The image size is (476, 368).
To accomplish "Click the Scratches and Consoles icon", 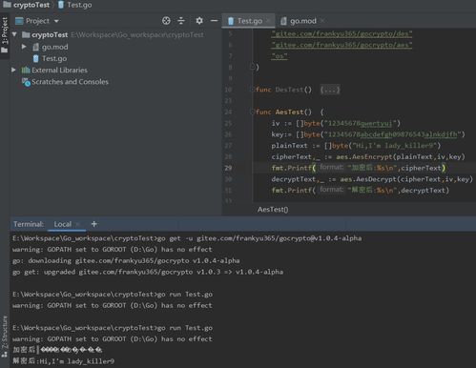I will coord(26,82).
